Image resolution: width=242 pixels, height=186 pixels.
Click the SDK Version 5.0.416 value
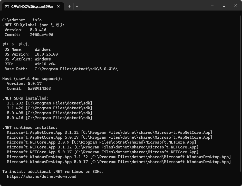[x=38, y=30]
